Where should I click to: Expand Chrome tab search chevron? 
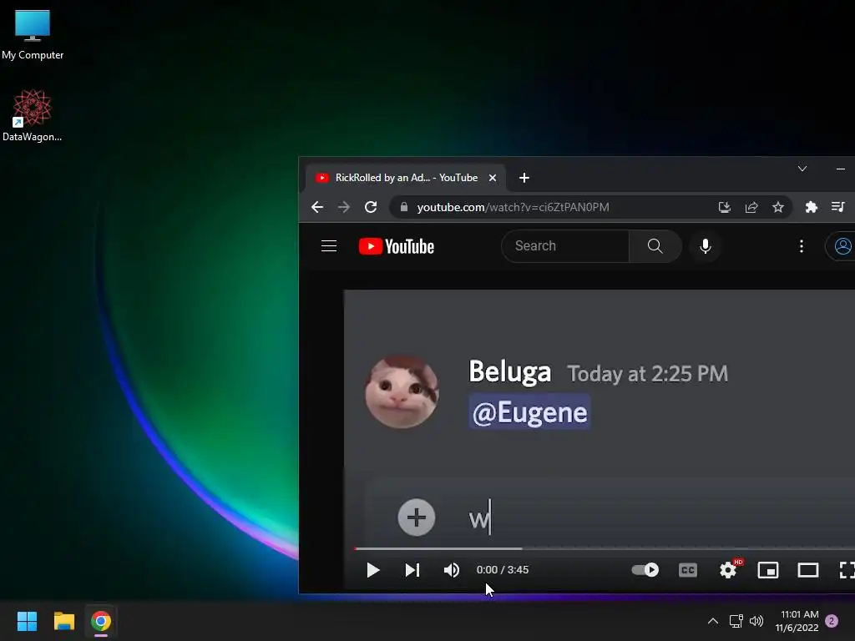pyautogui.click(x=802, y=169)
